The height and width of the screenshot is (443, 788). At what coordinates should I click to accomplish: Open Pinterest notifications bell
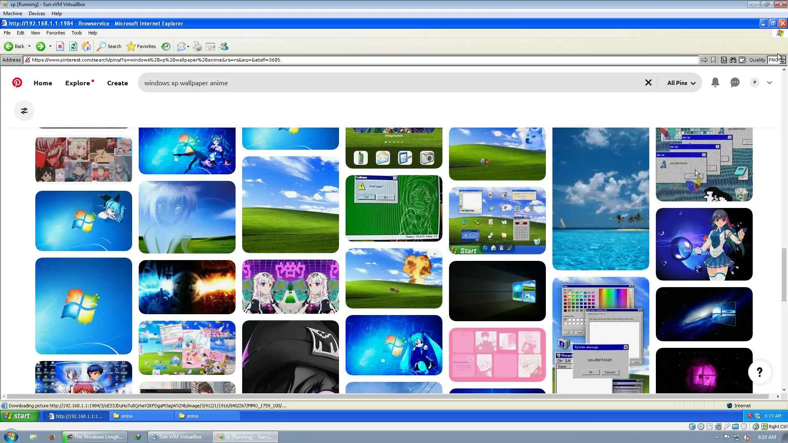click(715, 82)
